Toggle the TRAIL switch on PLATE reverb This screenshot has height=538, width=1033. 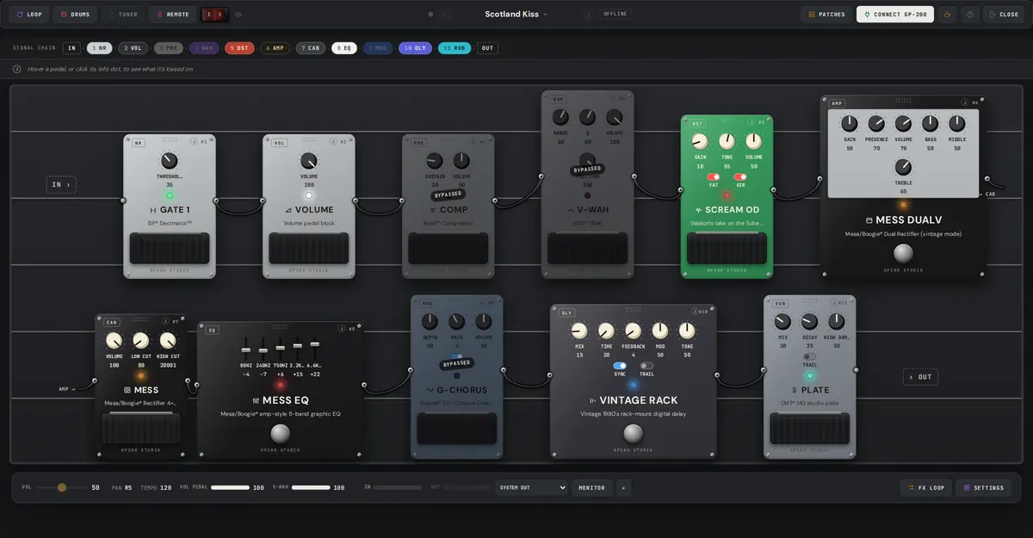pyautogui.click(x=809, y=356)
